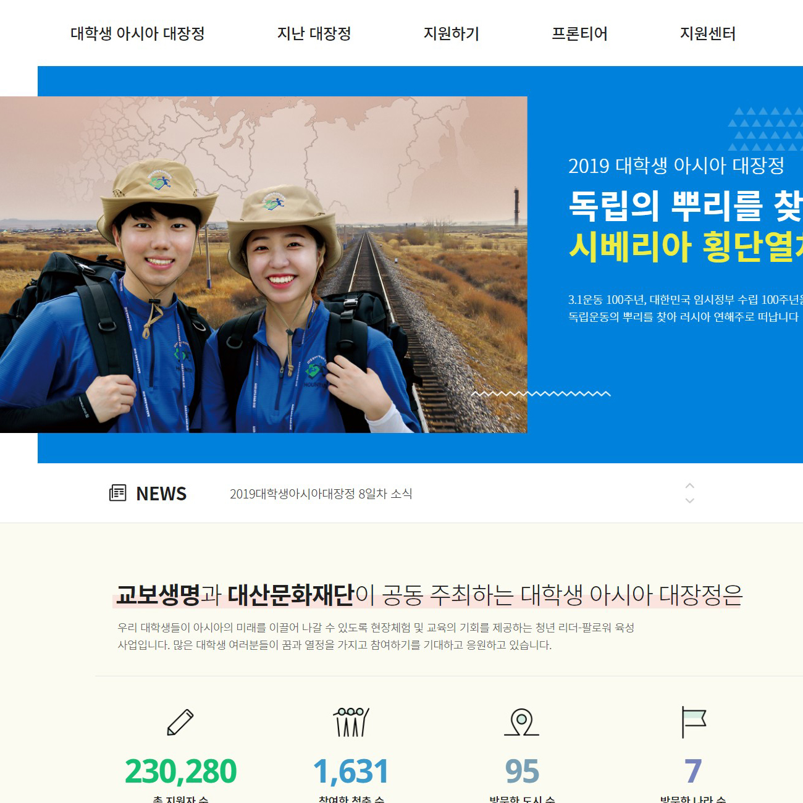Viewport: 803px width, 803px height.
Task: Show next news with the down chevron
Action: tap(690, 501)
